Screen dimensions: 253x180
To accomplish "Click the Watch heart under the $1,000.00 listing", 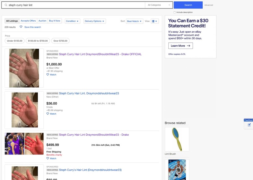I will [48, 74].
